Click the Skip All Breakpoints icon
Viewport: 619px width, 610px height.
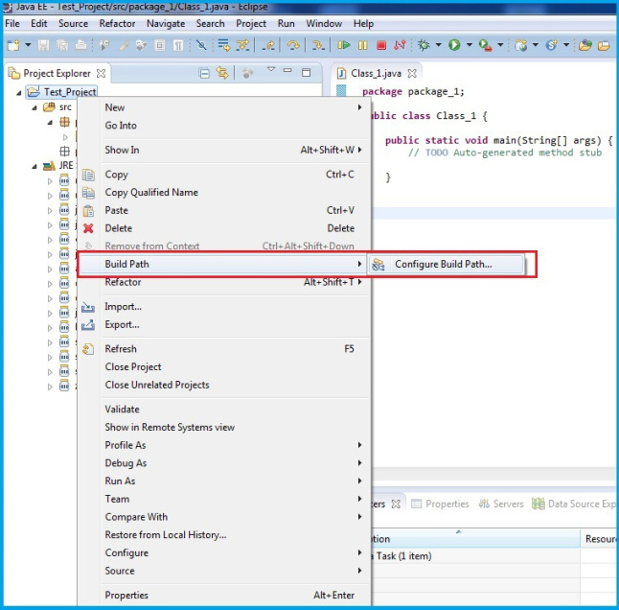point(201,45)
